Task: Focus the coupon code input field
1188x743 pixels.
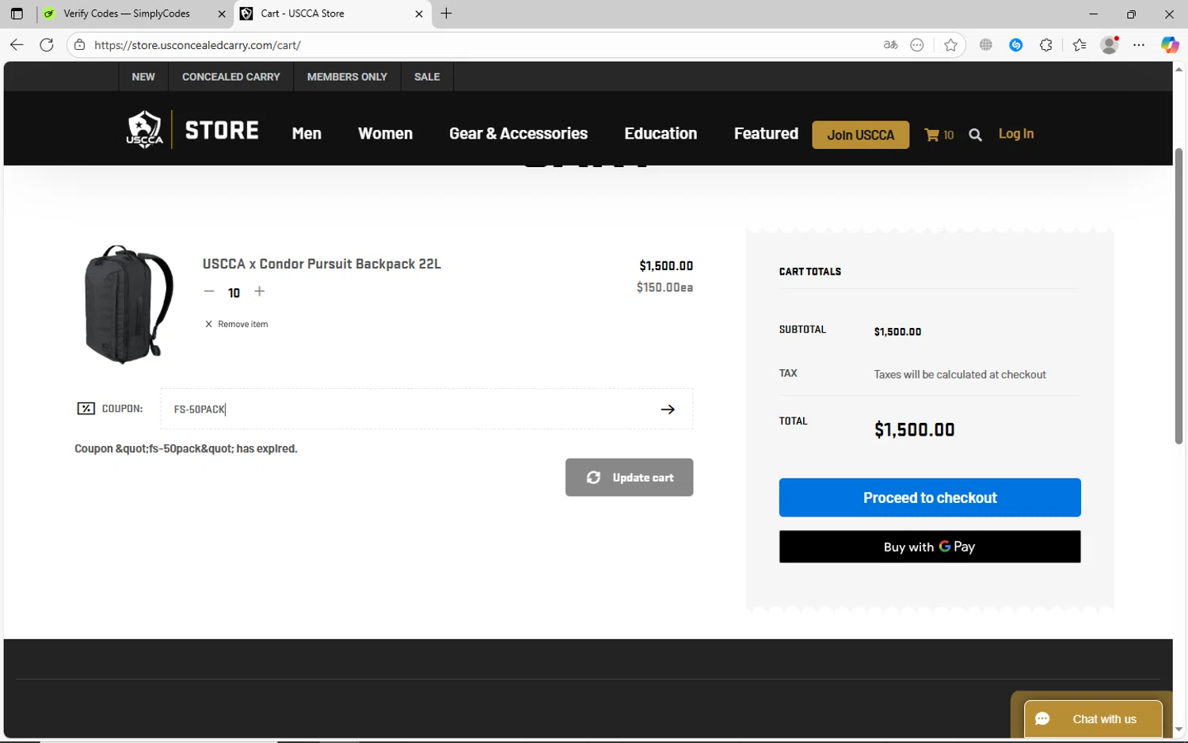Action: [426, 409]
